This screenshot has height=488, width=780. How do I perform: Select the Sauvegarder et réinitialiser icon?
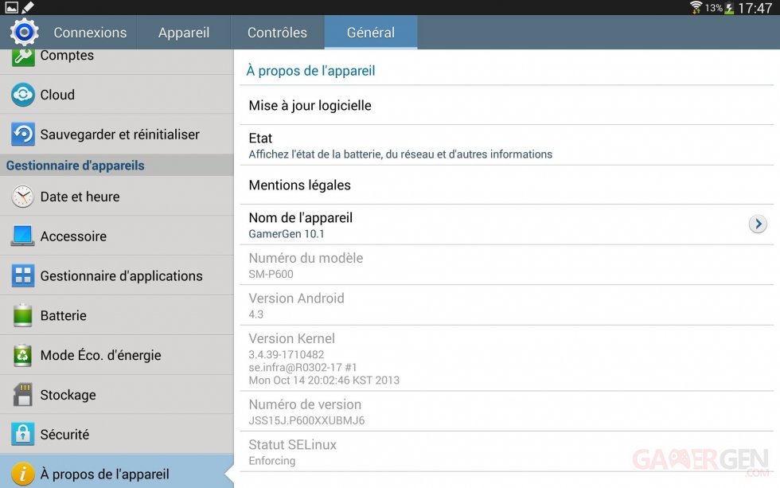click(x=23, y=134)
